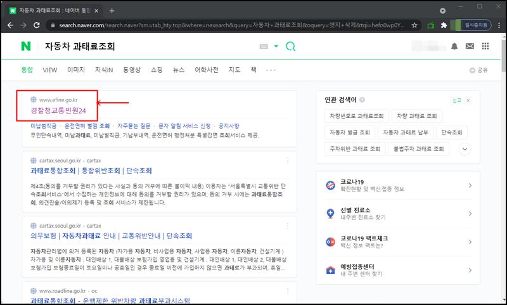
Task: Click the site lock icon in address bar
Action: 53,25
